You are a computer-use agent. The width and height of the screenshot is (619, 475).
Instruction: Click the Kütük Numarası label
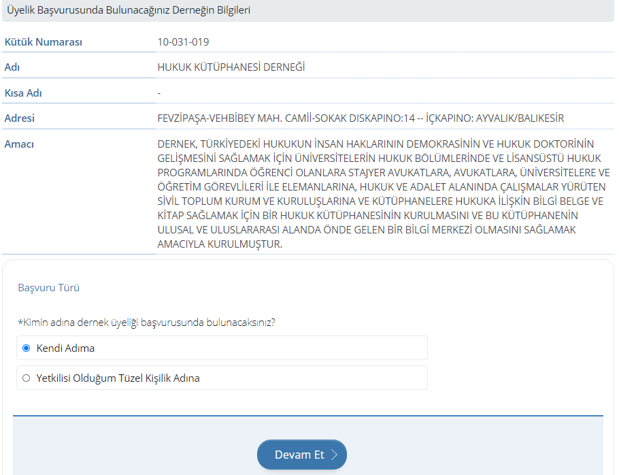pyautogui.click(x=44, y=42)
